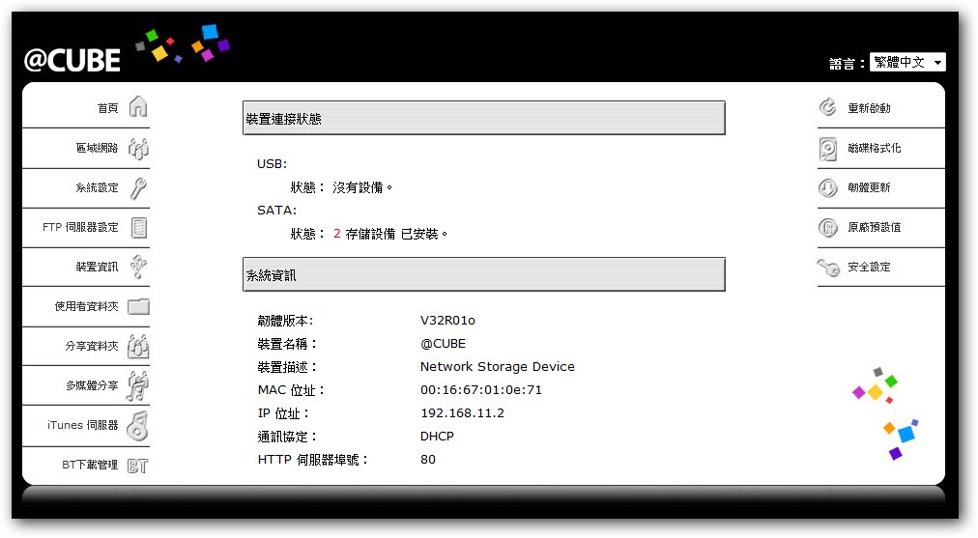The width and height of the screenshot is (978, 538).
Task: Click 韌體更新 firmware update link
Action: [x=869, y=187]
